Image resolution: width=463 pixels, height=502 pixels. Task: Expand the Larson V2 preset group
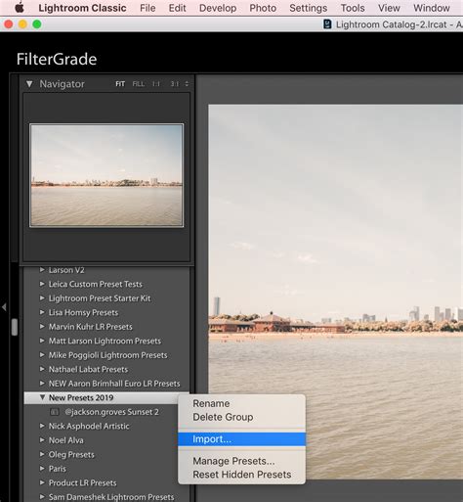click(x=42, y=270)
